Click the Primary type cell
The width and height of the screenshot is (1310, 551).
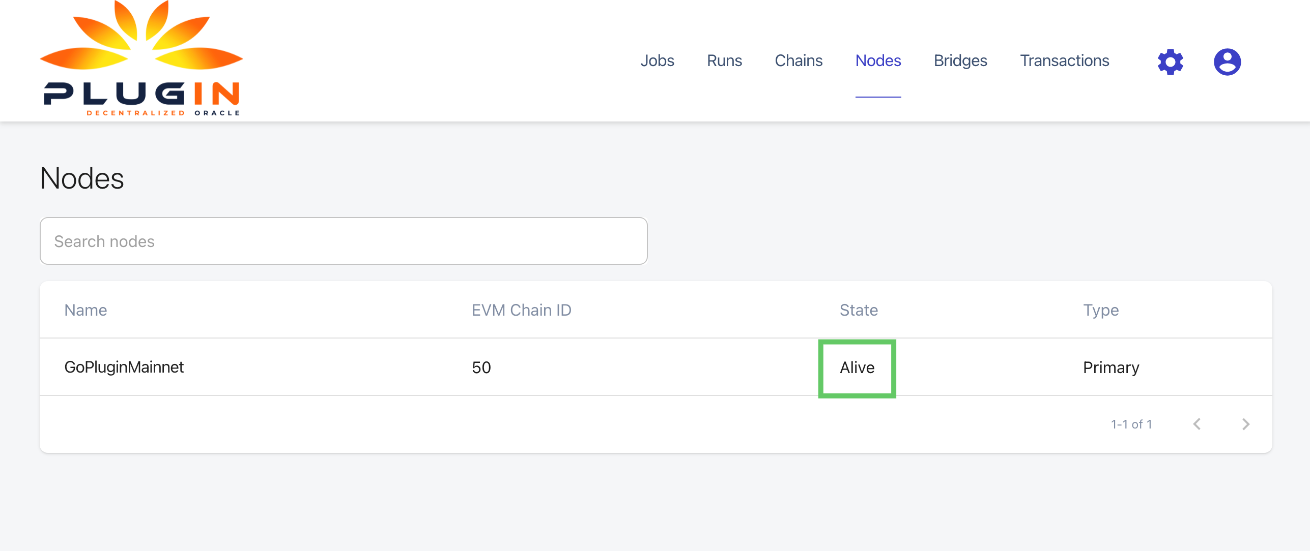[x=1110, y=368]
